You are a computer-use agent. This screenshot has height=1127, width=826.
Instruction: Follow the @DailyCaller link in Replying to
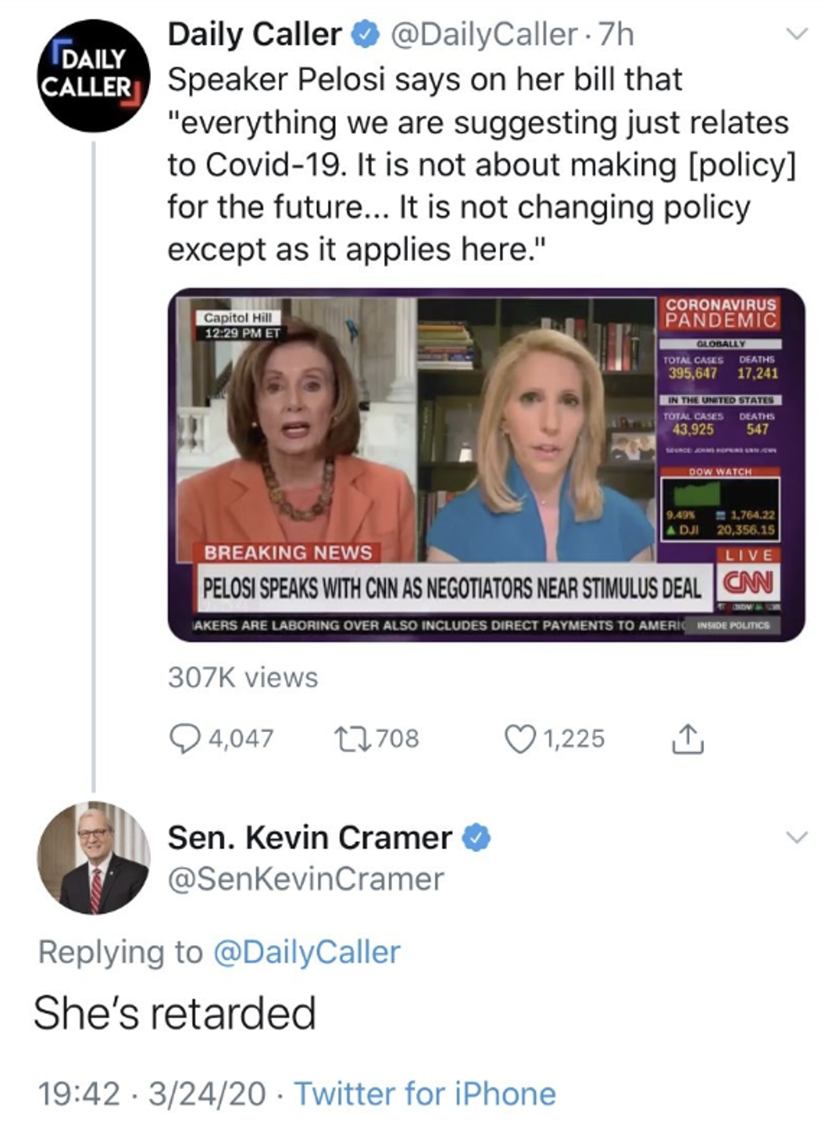pos(307,952)
